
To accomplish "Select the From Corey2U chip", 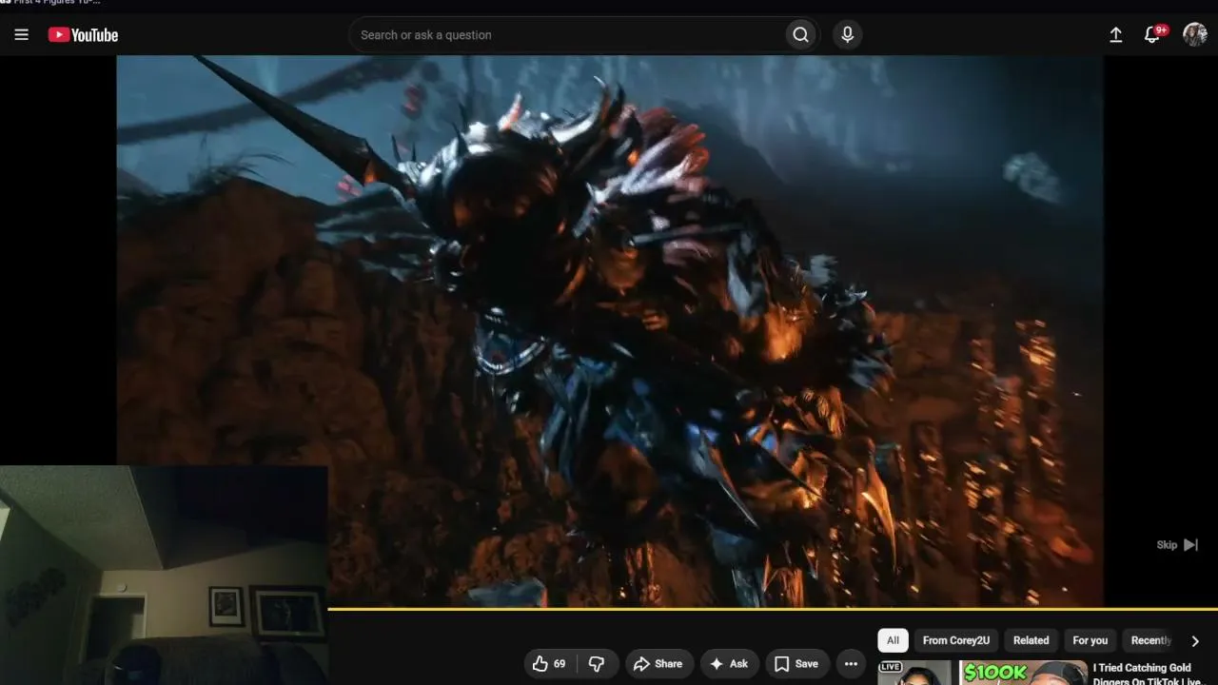I will point(956,640).
